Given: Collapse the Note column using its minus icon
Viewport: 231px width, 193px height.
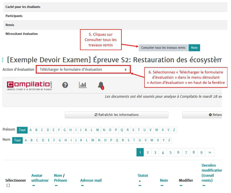Looking at the screenshot, I should (162, 185).
